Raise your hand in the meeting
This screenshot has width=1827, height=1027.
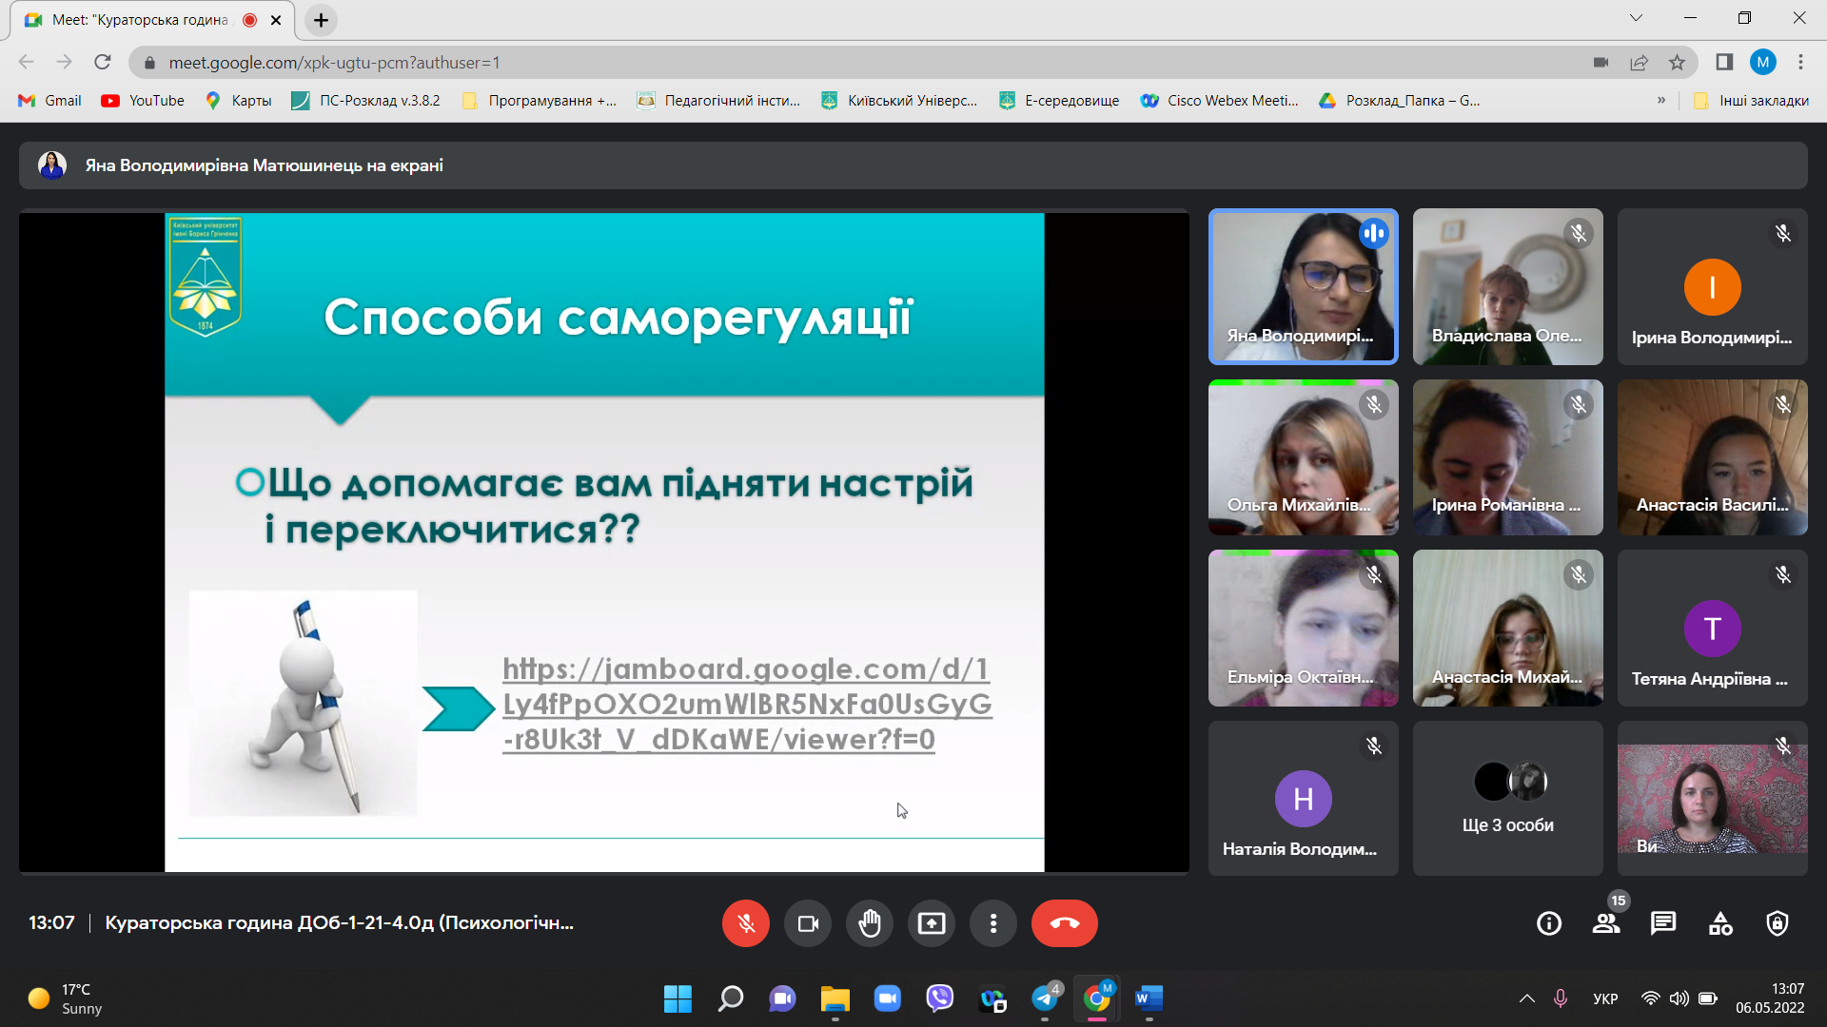[x=869, y=923]
